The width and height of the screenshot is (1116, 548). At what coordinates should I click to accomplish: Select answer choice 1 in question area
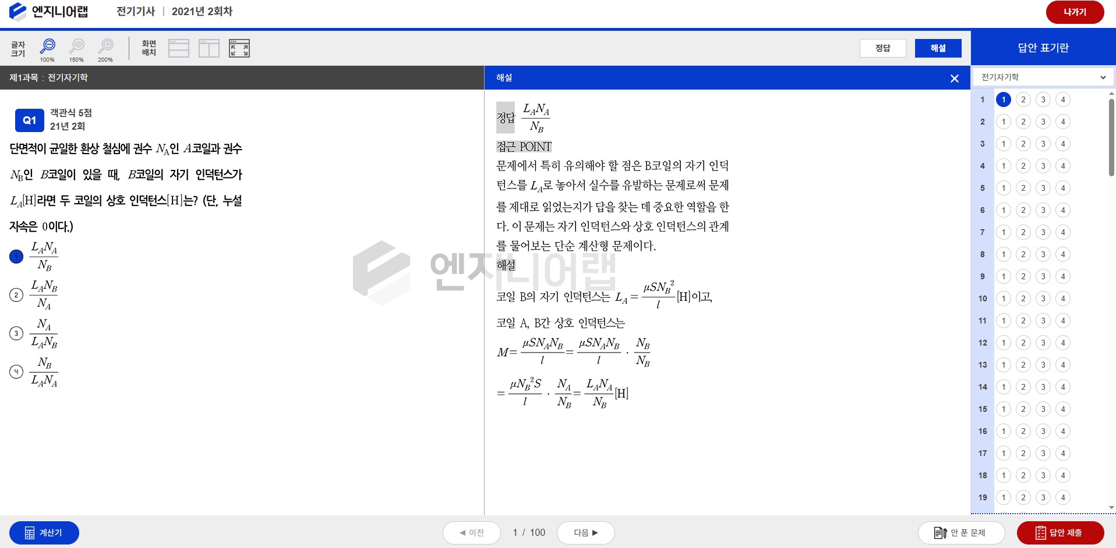click(x=16, y=257)
